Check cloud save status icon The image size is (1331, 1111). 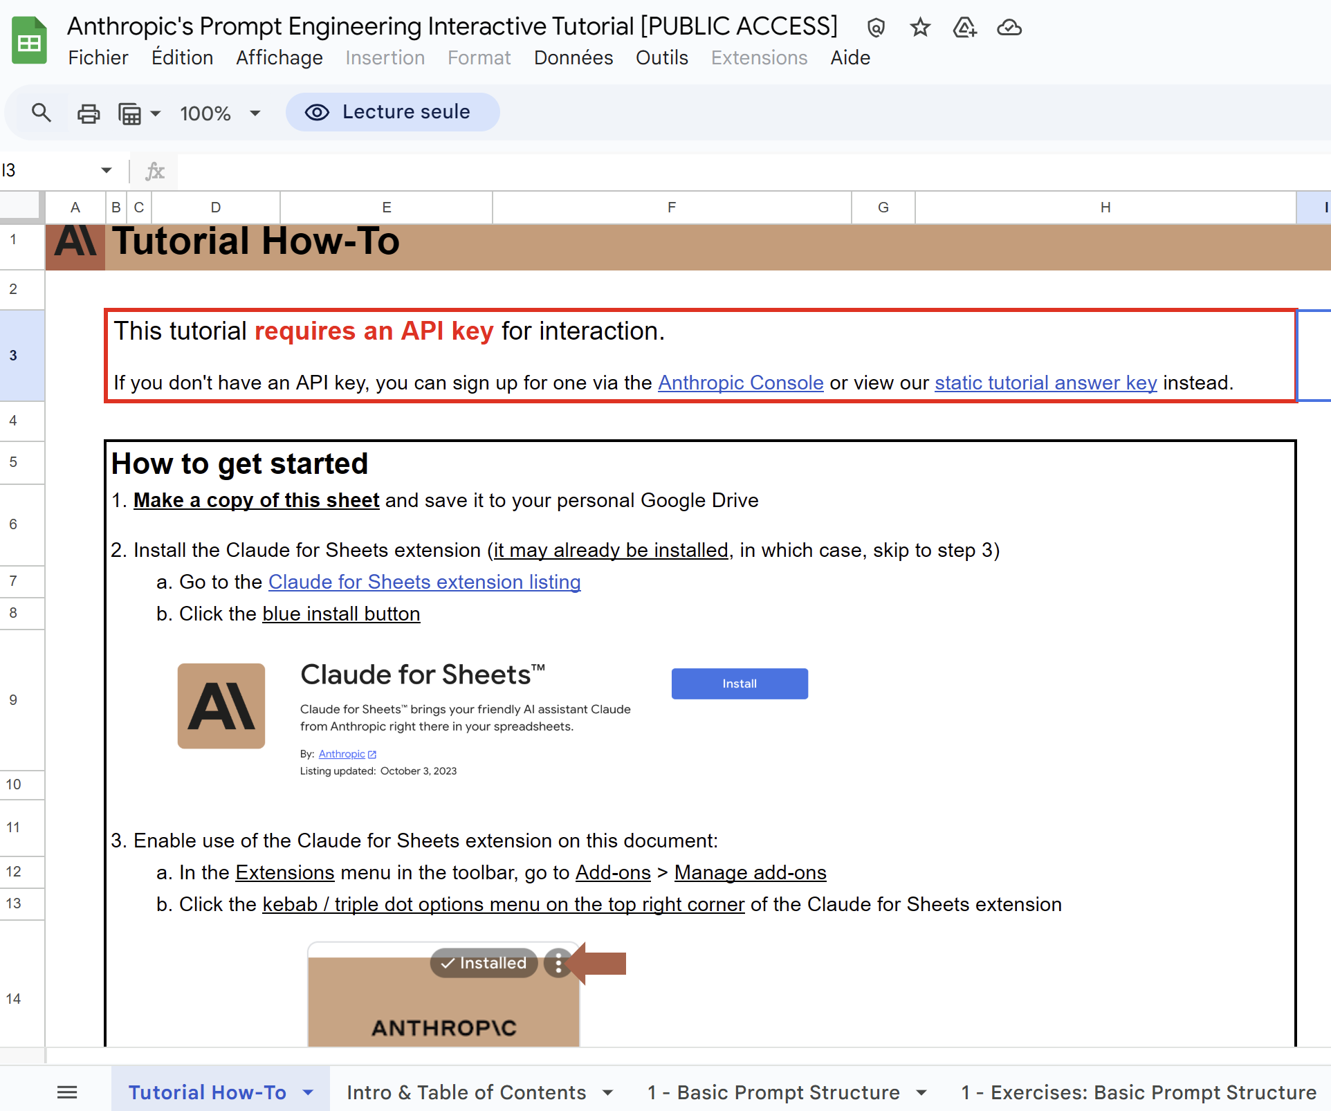[x=1009, y=28]
